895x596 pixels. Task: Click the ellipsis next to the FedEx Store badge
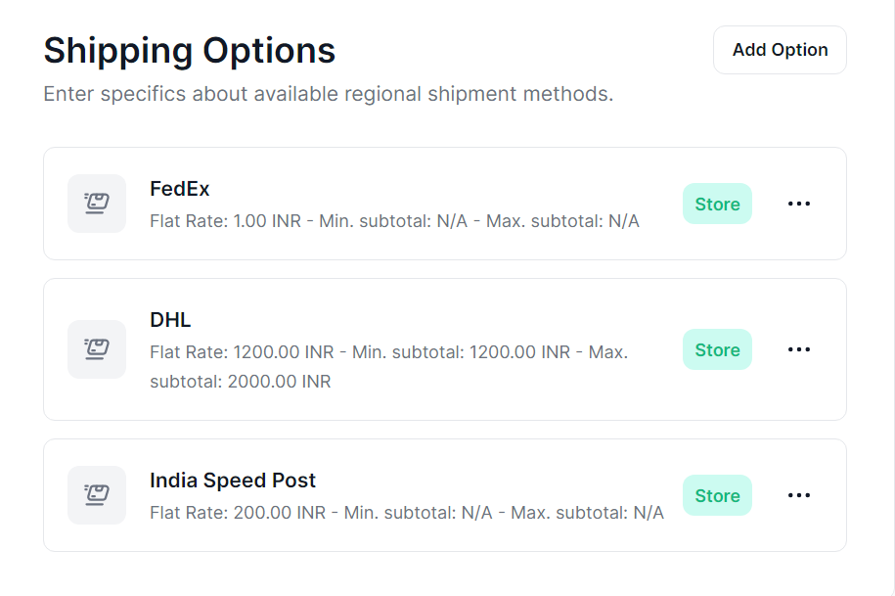(x=799, y=203)
